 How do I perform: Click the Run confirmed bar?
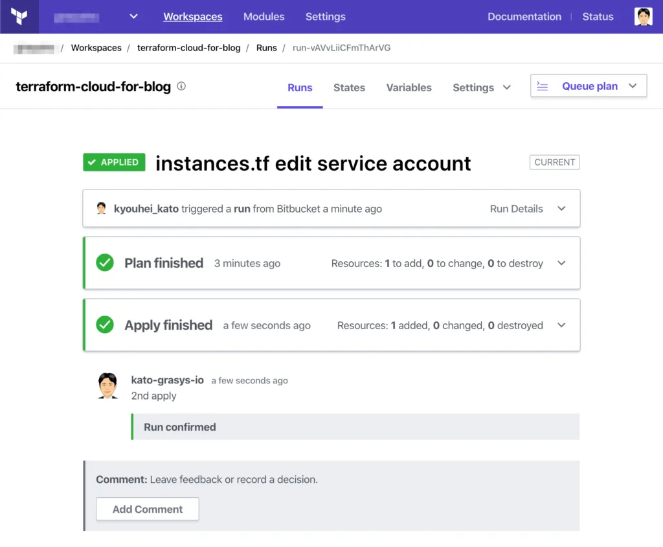tap(355, 427)
